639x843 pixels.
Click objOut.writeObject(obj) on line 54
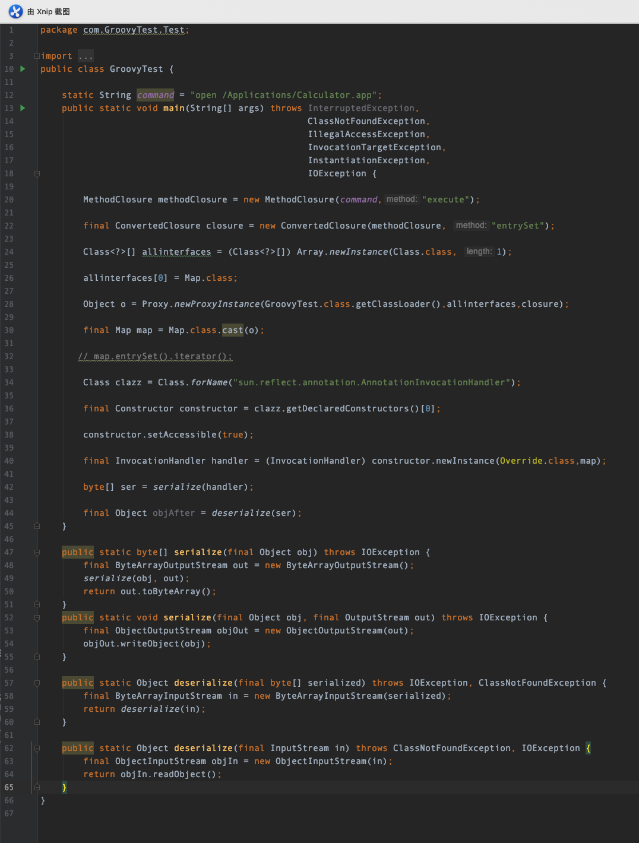click(144, 644)
